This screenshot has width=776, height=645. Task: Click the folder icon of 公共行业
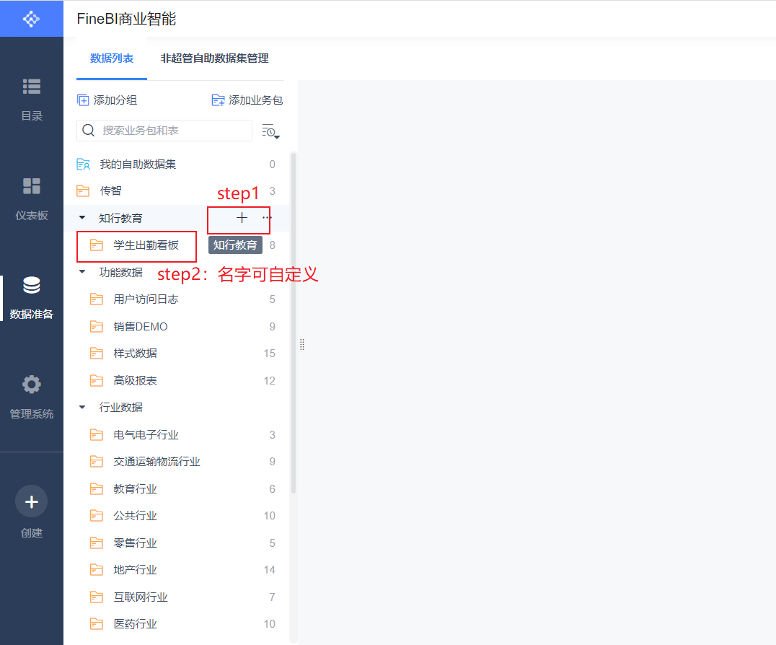click(97, 516)
